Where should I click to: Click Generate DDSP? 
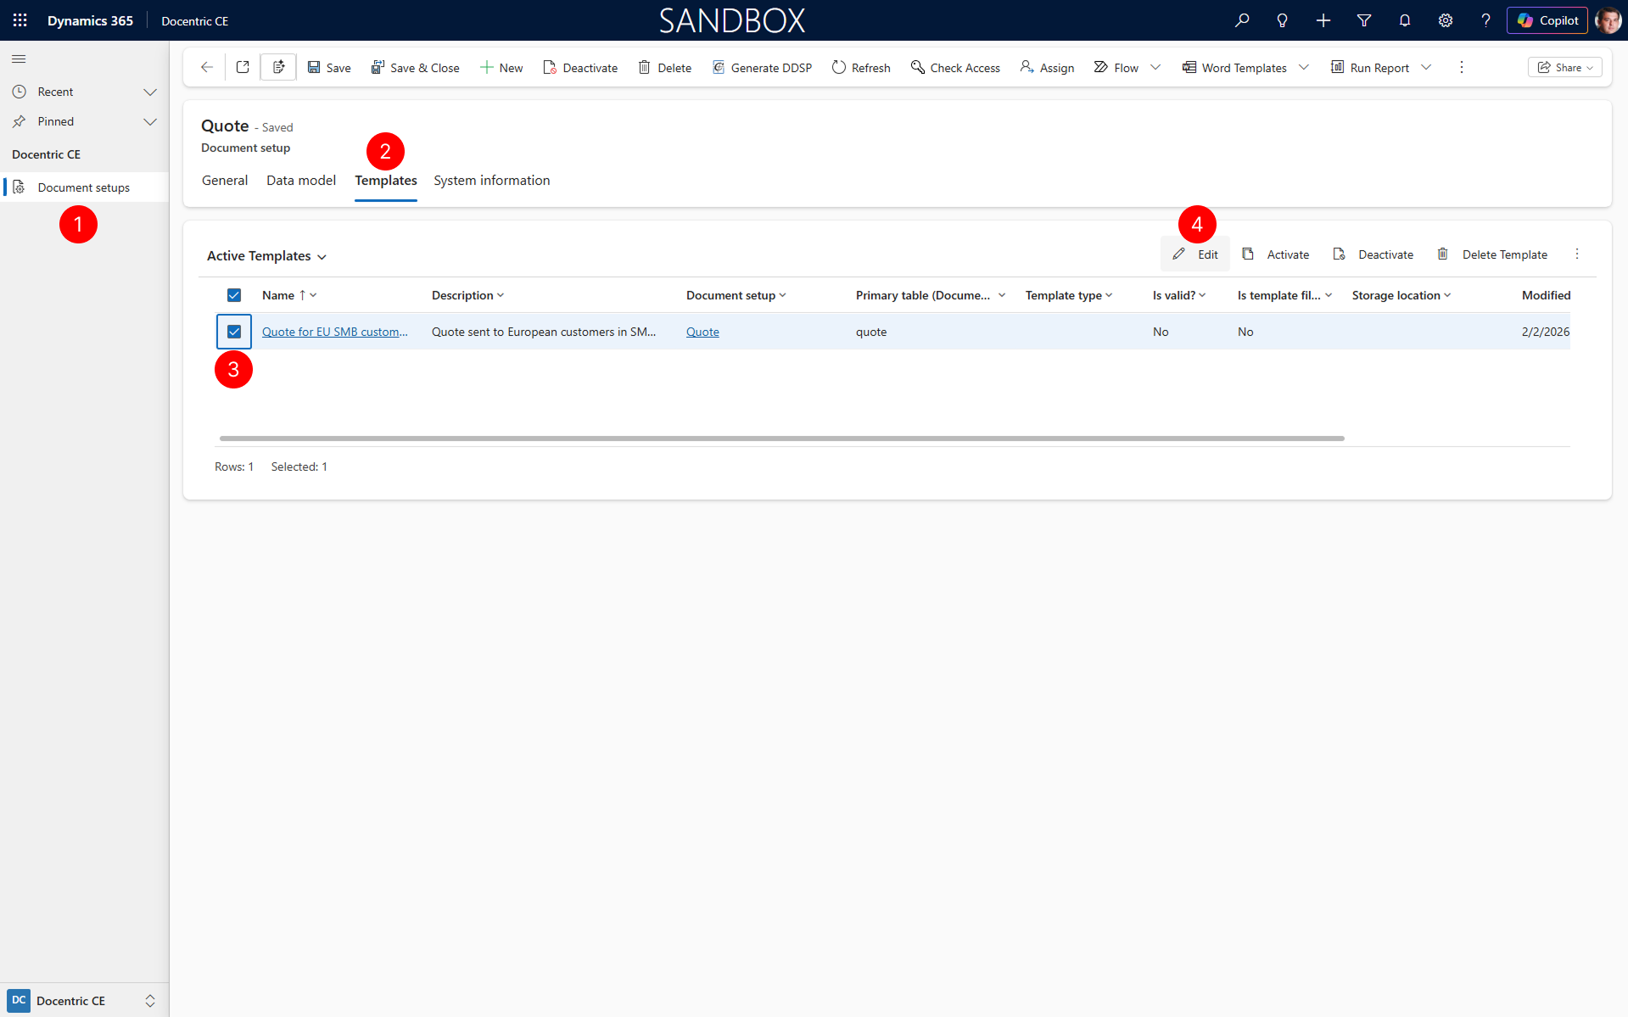(x=762, y=68)
